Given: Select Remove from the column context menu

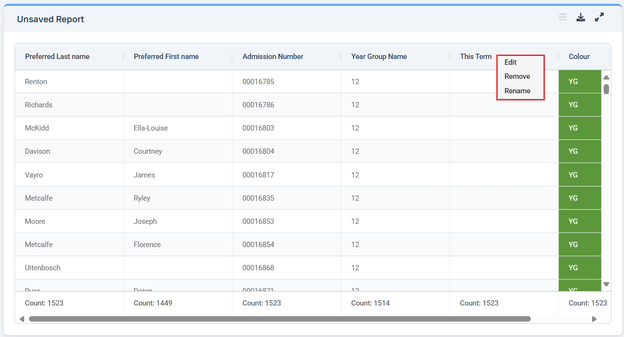Looking at the screenshot, I should (x=517, y=76).
